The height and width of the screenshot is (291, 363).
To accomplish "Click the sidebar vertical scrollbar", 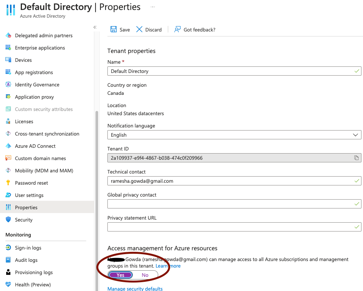I will point(97,201).
